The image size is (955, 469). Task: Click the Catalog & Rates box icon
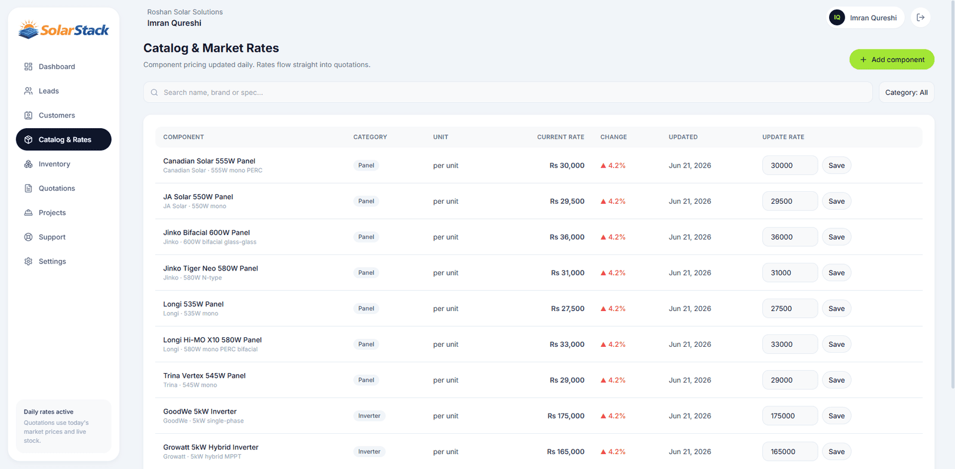click(x=28, y=139)
